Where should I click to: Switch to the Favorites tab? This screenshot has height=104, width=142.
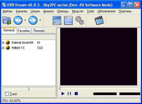[24, 31]
